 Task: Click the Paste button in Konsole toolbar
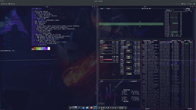point(184,4)
